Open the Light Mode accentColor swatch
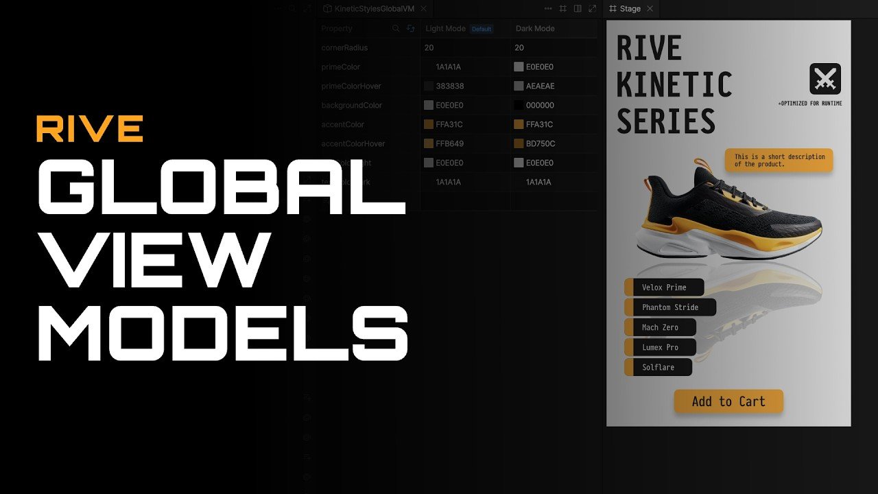This screenshot has width=878, height=494. pos(429,125)
